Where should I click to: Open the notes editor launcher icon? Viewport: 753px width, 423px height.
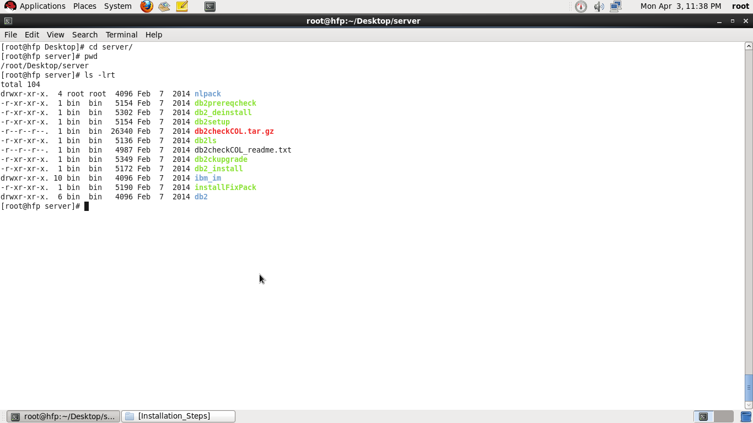(x=182, y=7)
